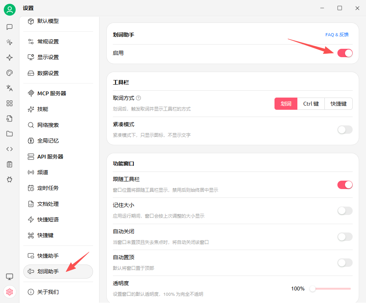Click the lightning icon beside 快捷短语

pos(31,220)
